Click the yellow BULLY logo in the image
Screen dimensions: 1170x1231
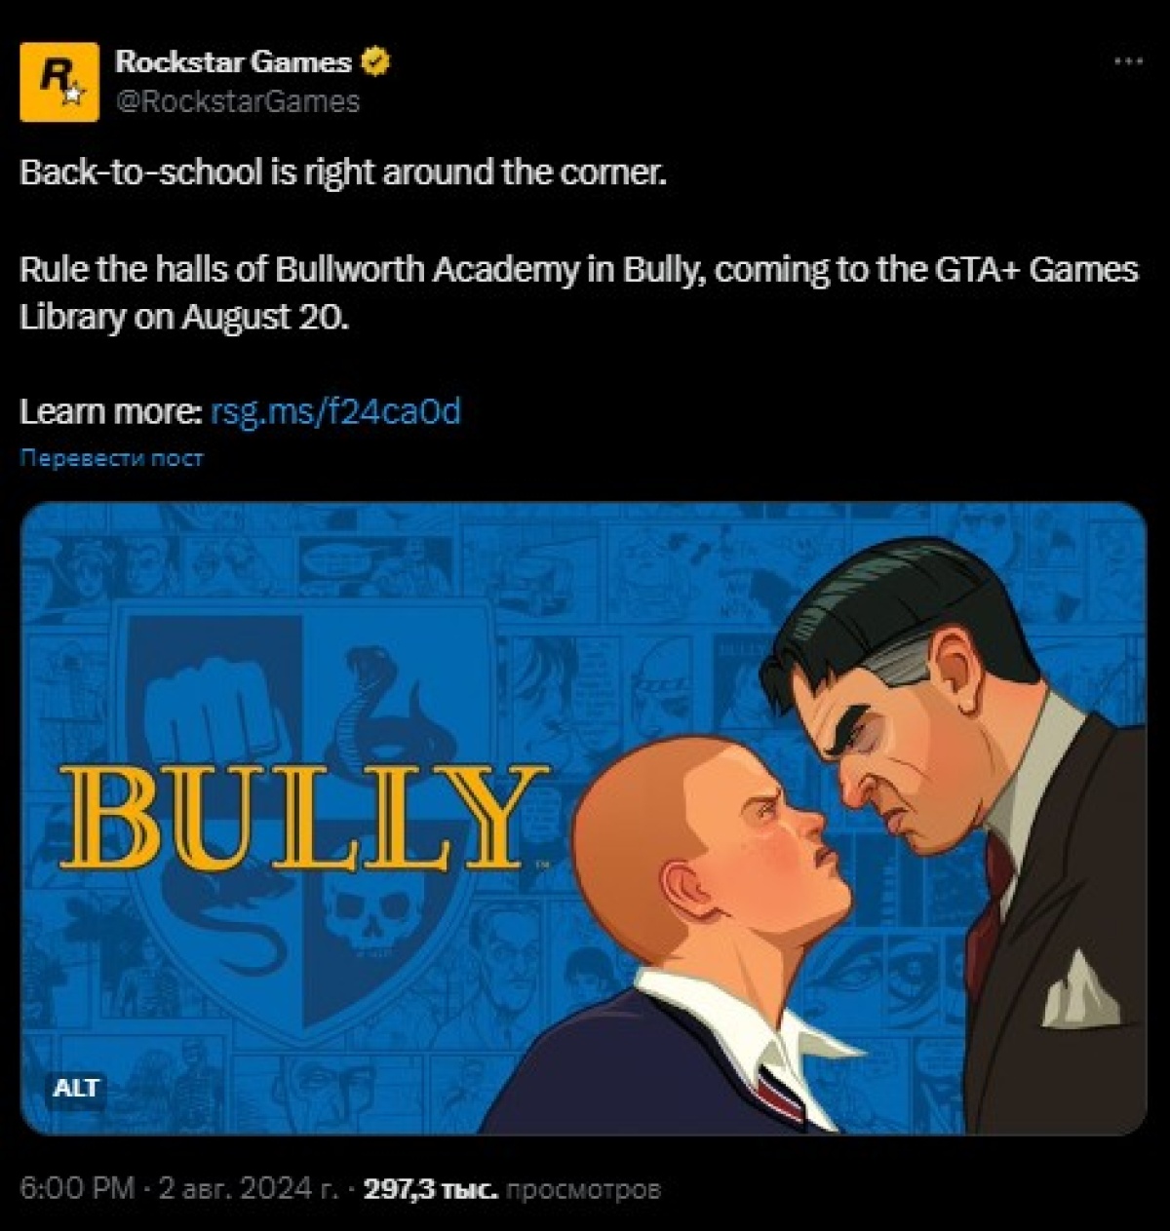coord(302,819)
